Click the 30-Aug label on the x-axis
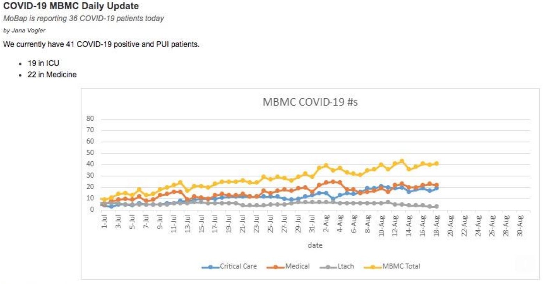This screenshot has height=284, width=544. coord(520,225)
